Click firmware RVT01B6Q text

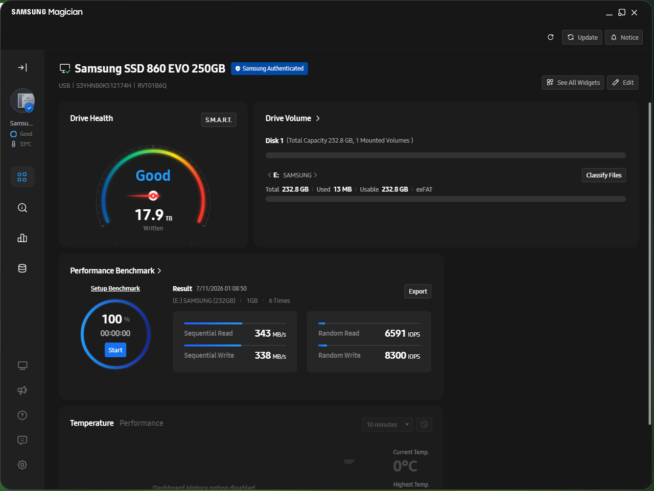point(152,86)
